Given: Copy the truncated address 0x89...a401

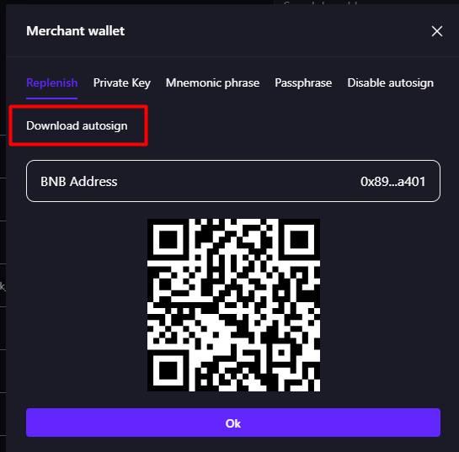Looking at the screenshot, I should coord(392,181).
